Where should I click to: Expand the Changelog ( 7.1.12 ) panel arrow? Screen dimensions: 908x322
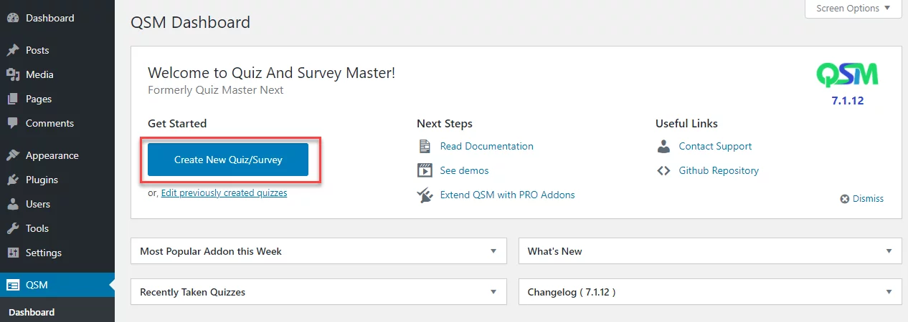[889, 292]
